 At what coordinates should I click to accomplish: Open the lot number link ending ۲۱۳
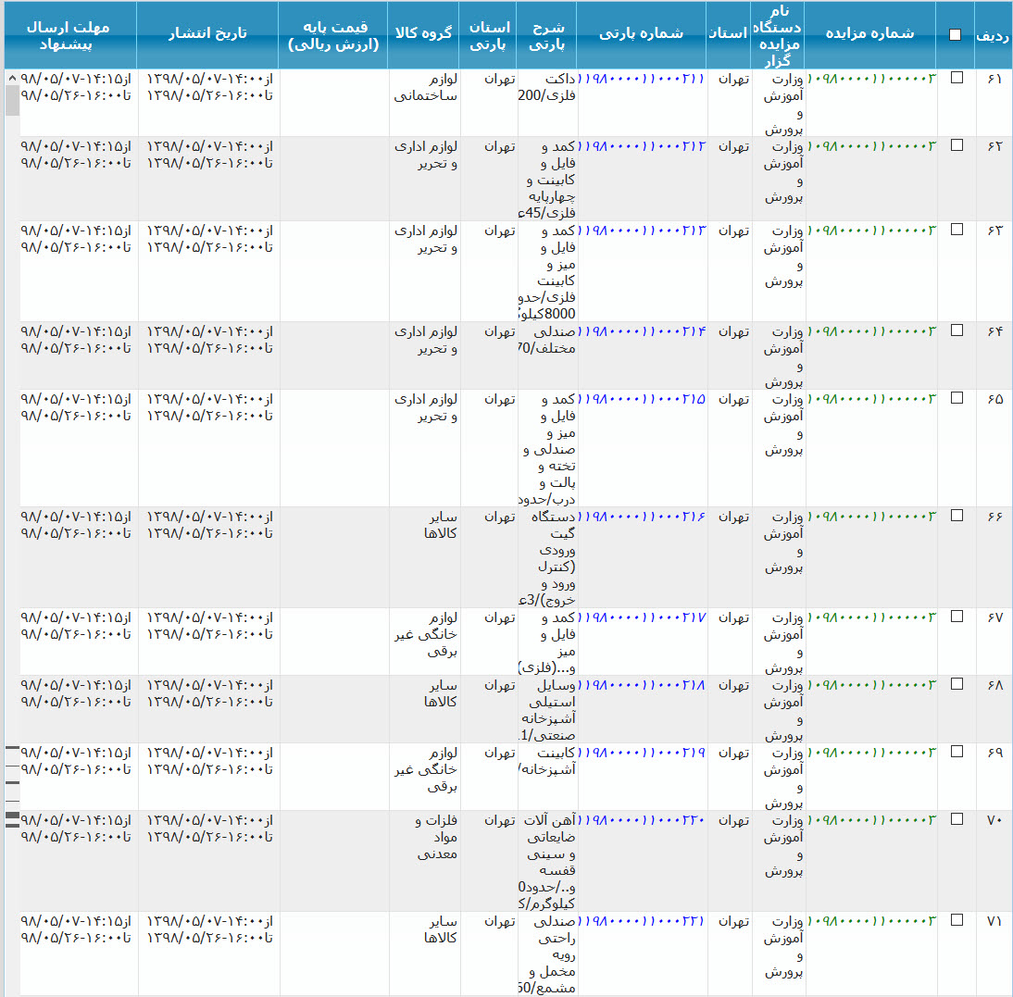tap(643, 231)
